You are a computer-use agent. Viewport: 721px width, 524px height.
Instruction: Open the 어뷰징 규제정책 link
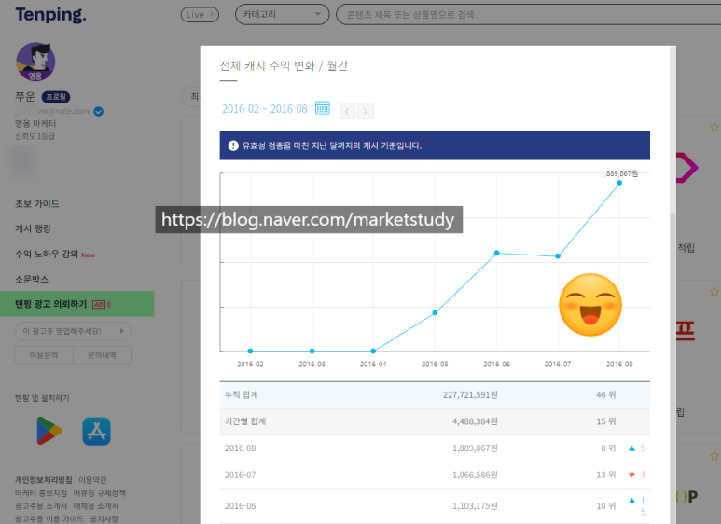click(x=99, y=492)
